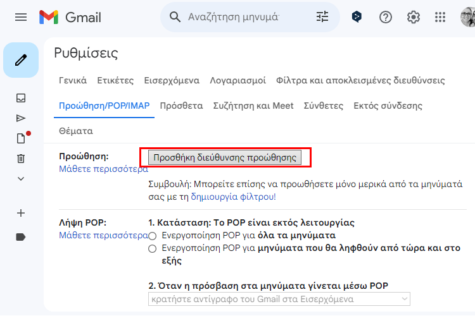Open Inbox from the sidebar
Viewport: 475px width, 316px height.
(21, 98)
